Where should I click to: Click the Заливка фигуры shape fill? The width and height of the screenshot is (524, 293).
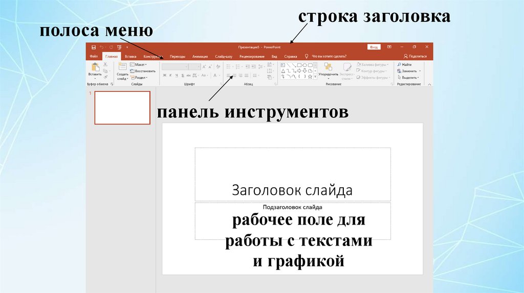pos(372,65)
